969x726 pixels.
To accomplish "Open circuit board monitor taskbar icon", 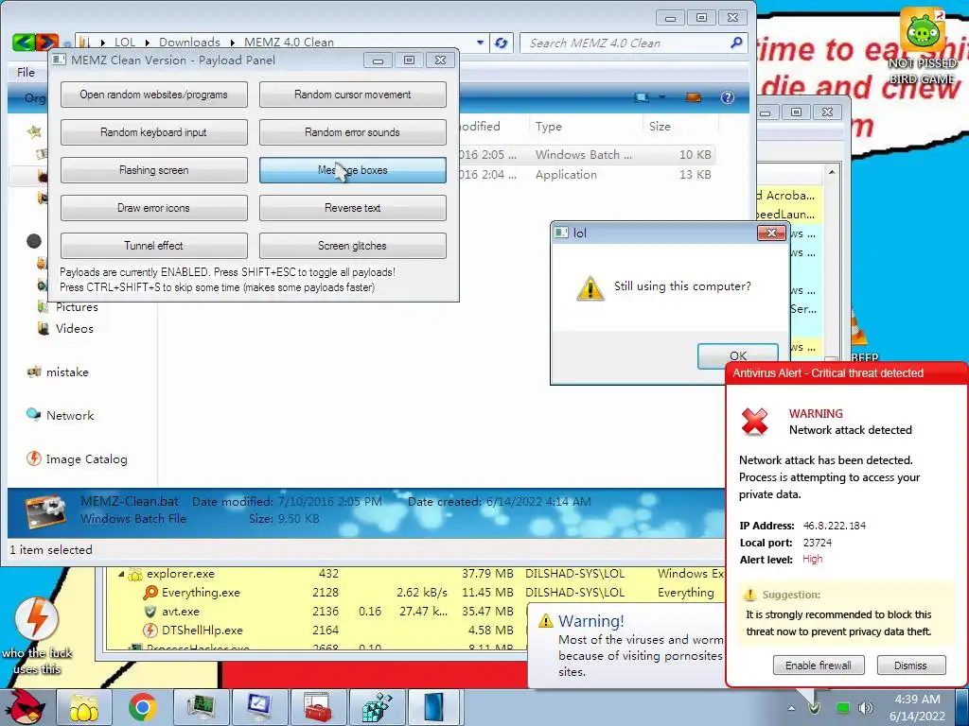I will [201, 707].
